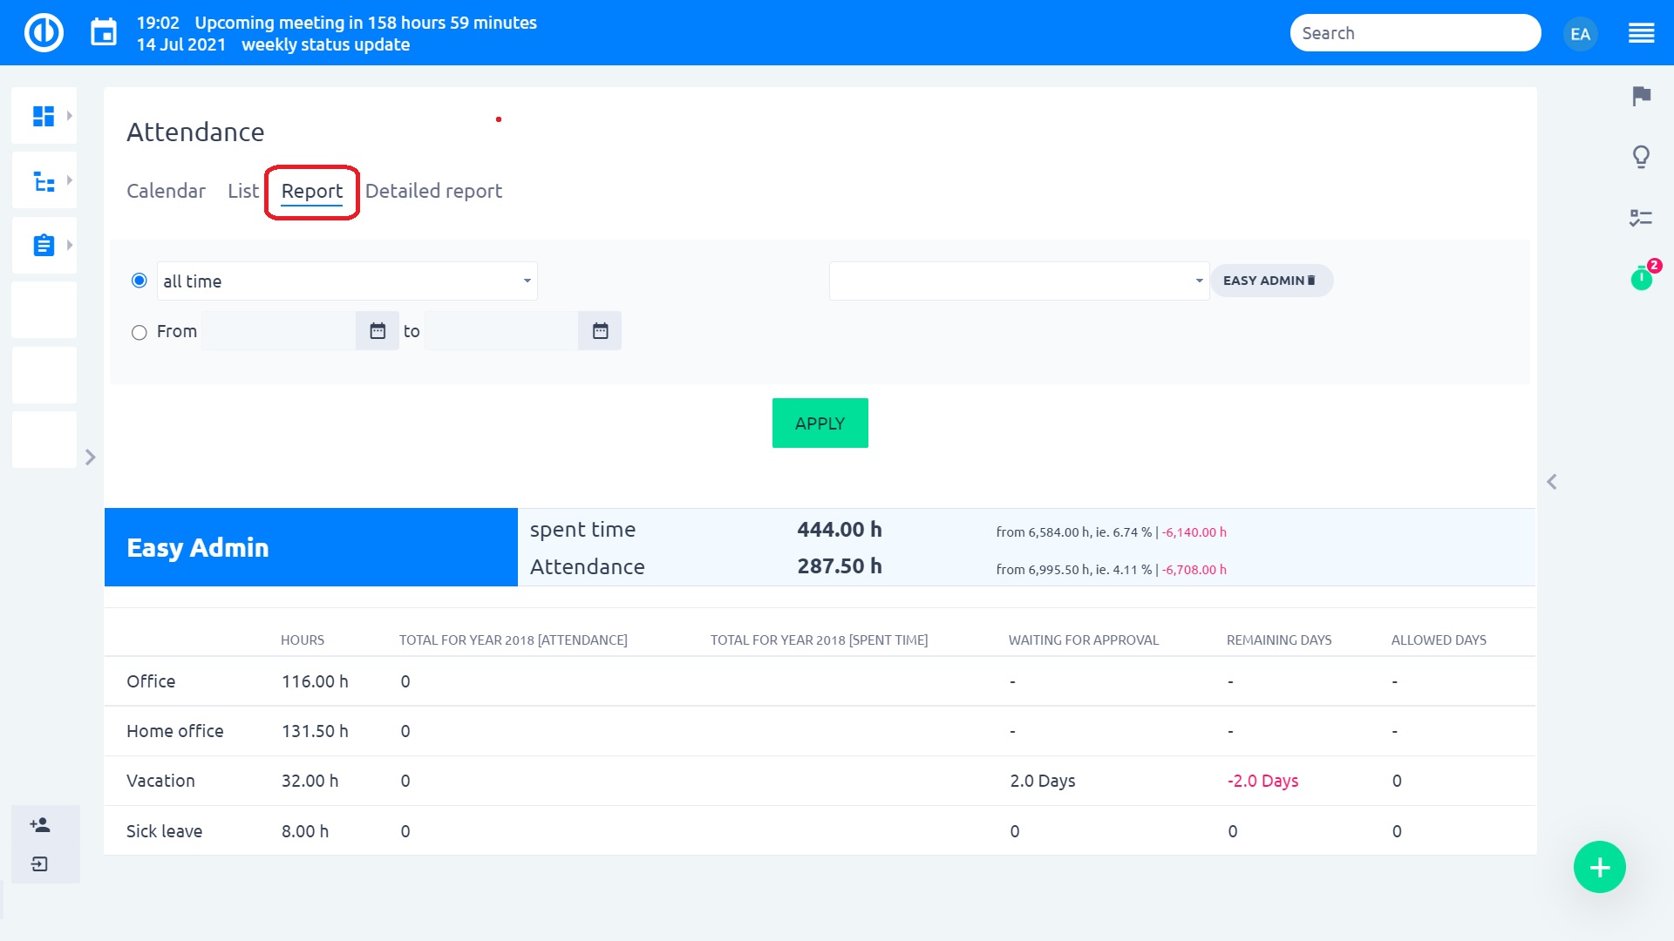Image resolution: width=1674 pixels, height=941 pixels.
Task: Click the 8.00 h hours value
Action: (305, 831)
